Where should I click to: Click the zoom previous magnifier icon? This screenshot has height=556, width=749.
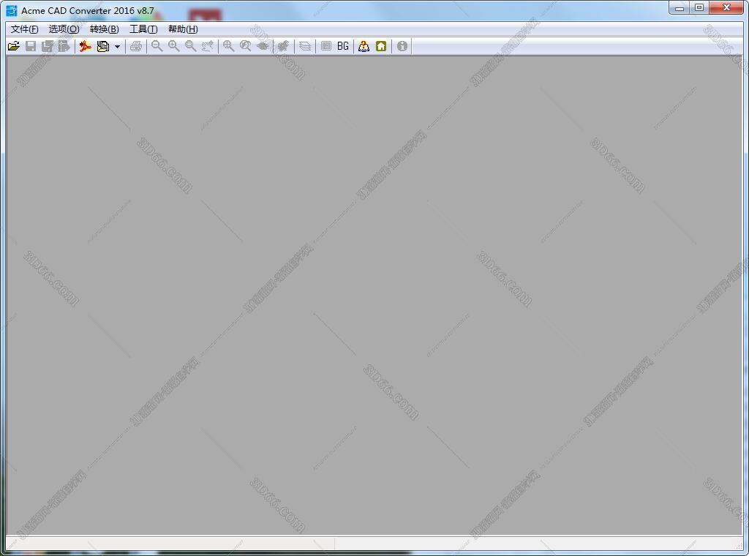[246, 46]
